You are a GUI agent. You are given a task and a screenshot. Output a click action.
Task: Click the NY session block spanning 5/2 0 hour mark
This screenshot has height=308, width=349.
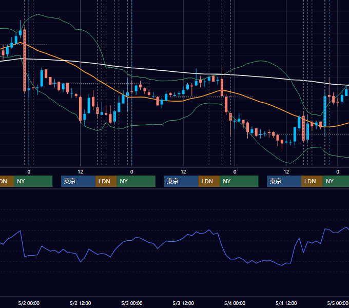tap(33, 181)
